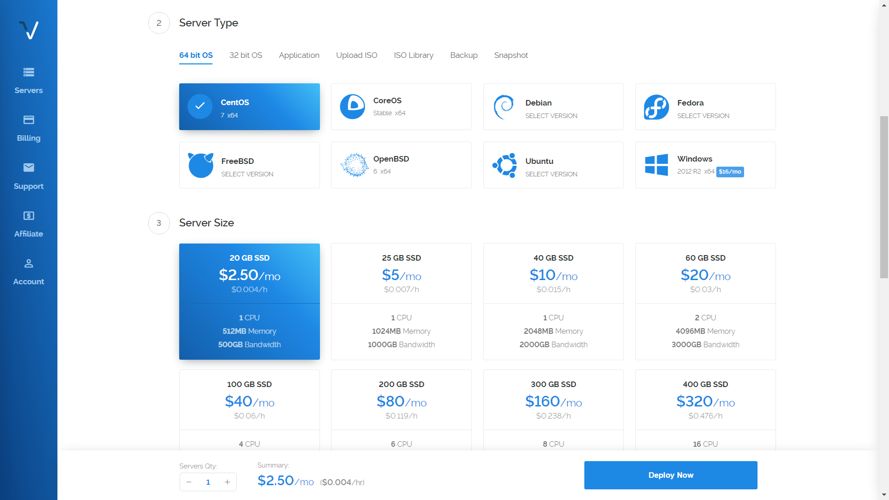Open the Support envelope icon
The image size is (889, 500).
[x=29, y=168]
